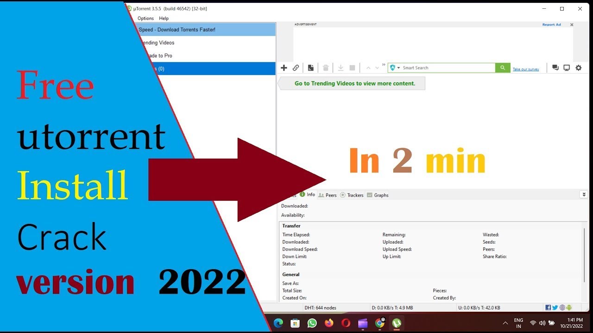Click the Transfer section heading
The width and height of the screenshot is (593, 333).
click(x=291, y=226)
